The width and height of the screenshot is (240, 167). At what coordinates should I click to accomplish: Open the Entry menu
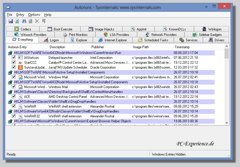[x=20, y=15]
